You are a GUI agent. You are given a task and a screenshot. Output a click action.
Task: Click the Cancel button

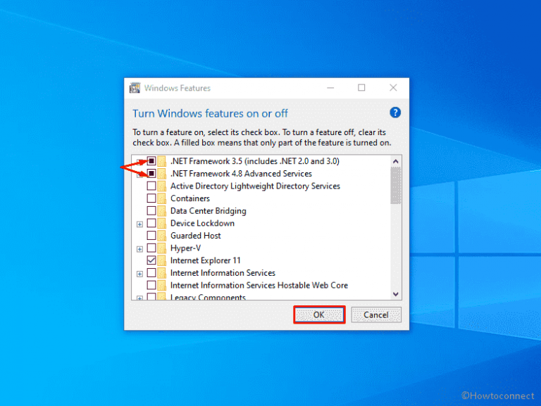tap(376, 315)
